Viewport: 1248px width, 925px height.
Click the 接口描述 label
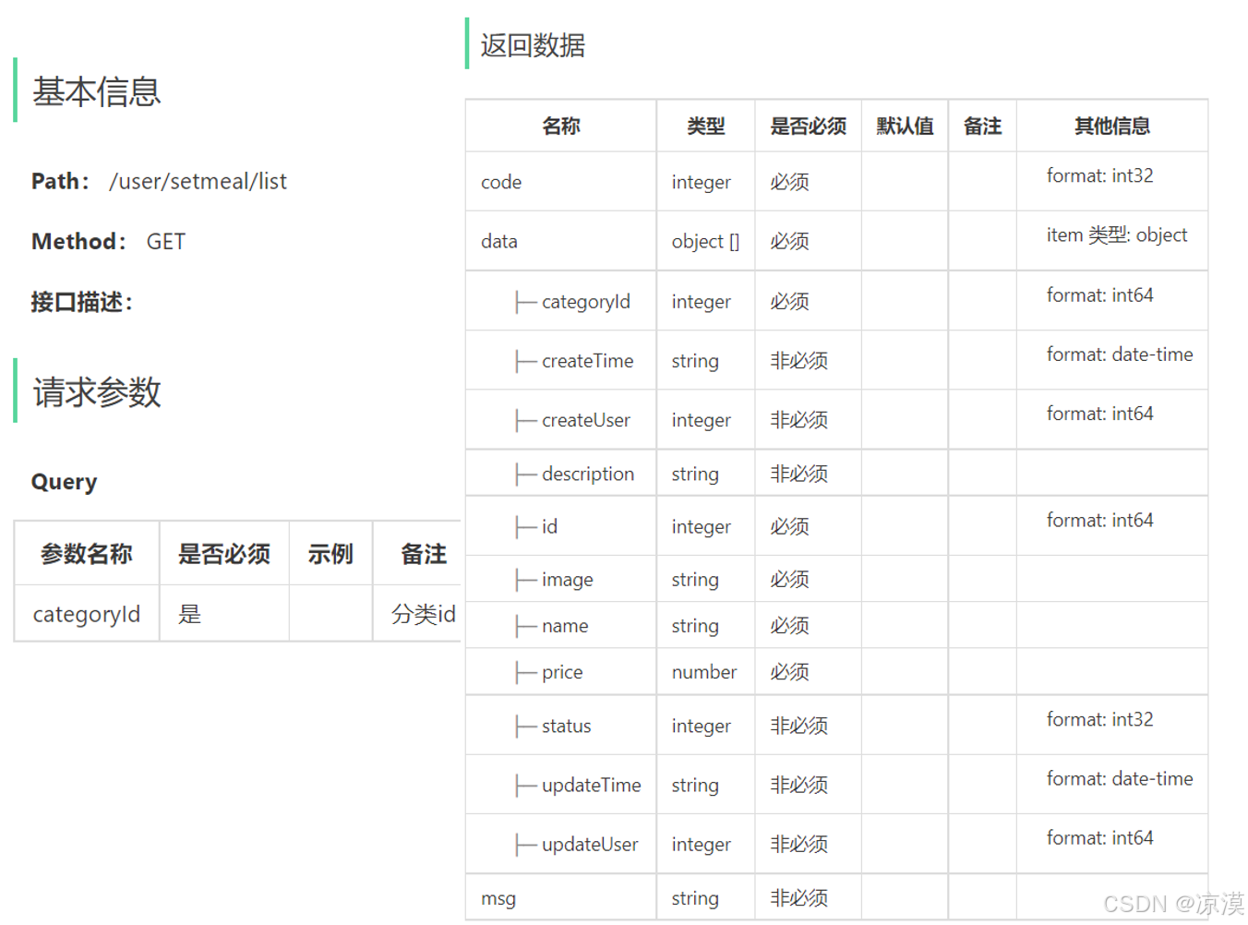pyautogui.click(x=82, y=302)
